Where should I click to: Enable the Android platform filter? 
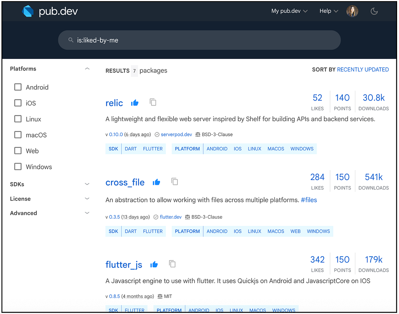17,87
